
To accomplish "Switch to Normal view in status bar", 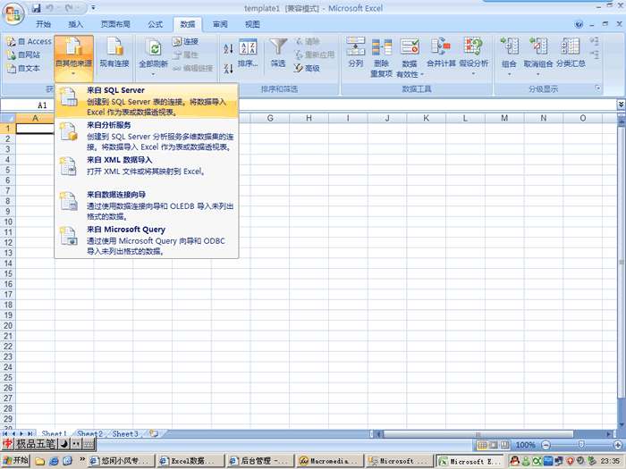I will 482,445.
